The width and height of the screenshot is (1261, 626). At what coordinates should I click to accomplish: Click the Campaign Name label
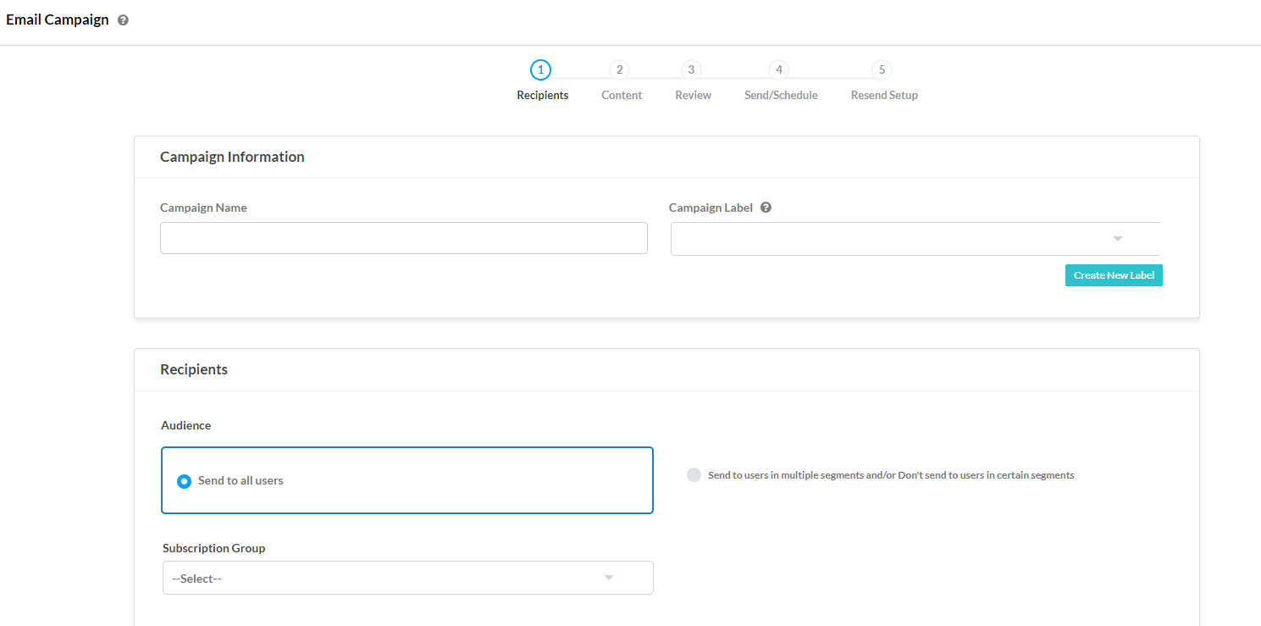[x=203, y=208]
